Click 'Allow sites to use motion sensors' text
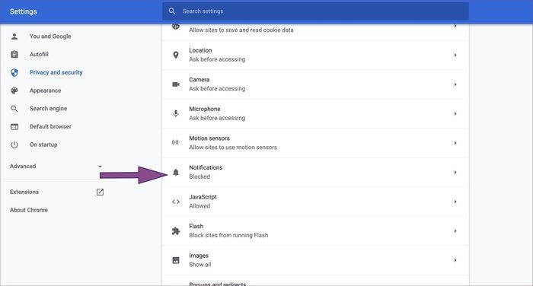 click(x=233, y=147)
